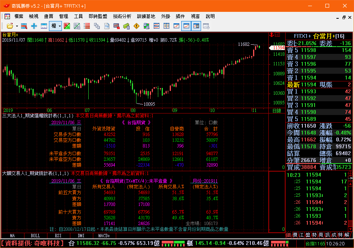Click the overlapping grey squares icon
Image resolution: width=354 pixels, height=248 pixels.
(97, 26)
